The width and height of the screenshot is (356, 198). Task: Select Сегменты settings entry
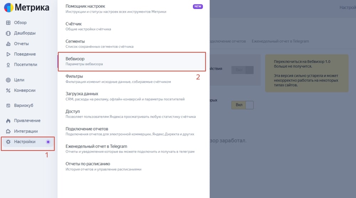[133, 44]
